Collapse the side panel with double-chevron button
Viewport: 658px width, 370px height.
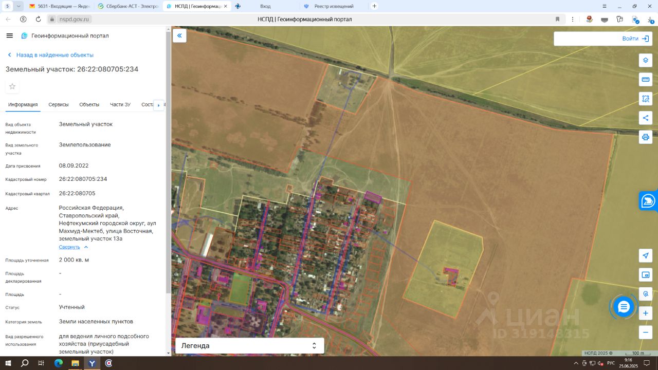tap(179, 35)
